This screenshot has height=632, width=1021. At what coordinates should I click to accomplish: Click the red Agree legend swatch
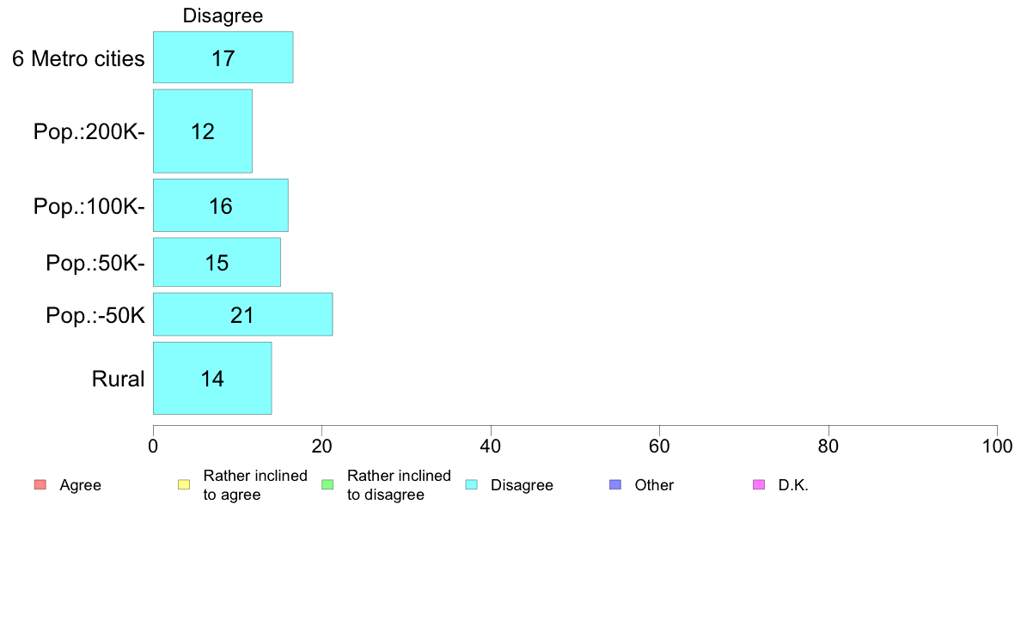click(40, 485)
